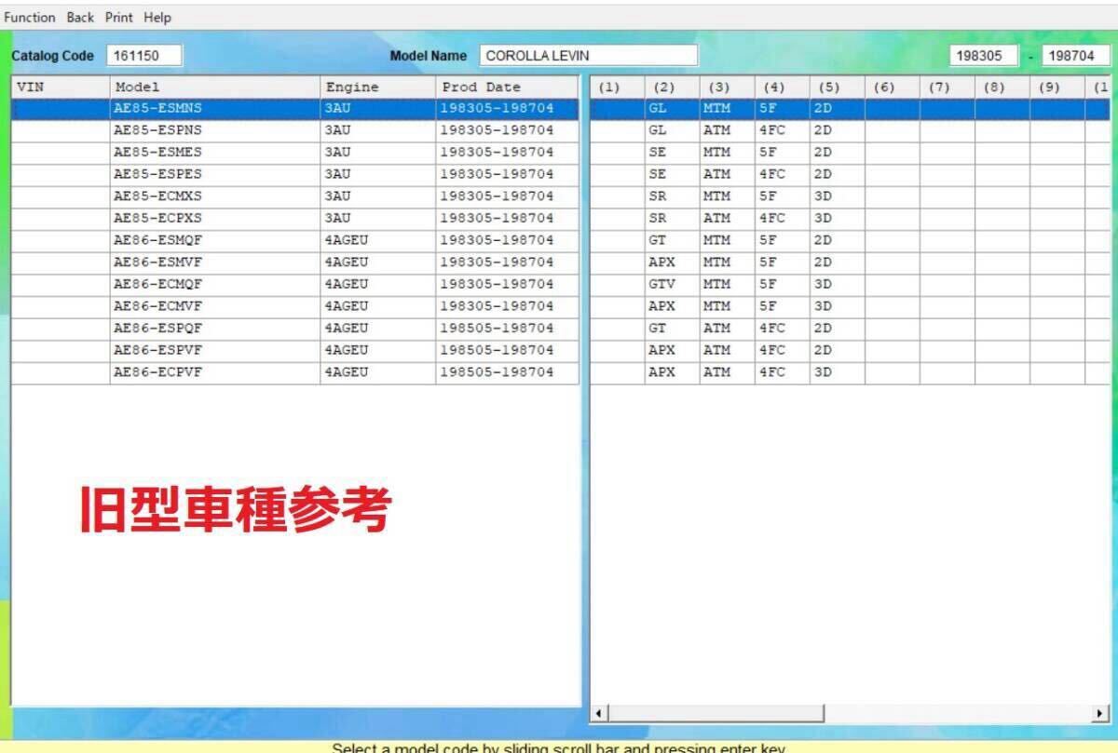Select model row AE86-ECPVF

pos(295,372)
